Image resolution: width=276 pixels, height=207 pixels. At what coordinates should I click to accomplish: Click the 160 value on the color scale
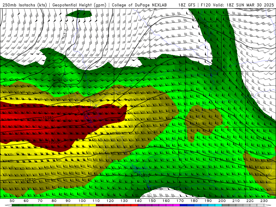coord(166,201)
